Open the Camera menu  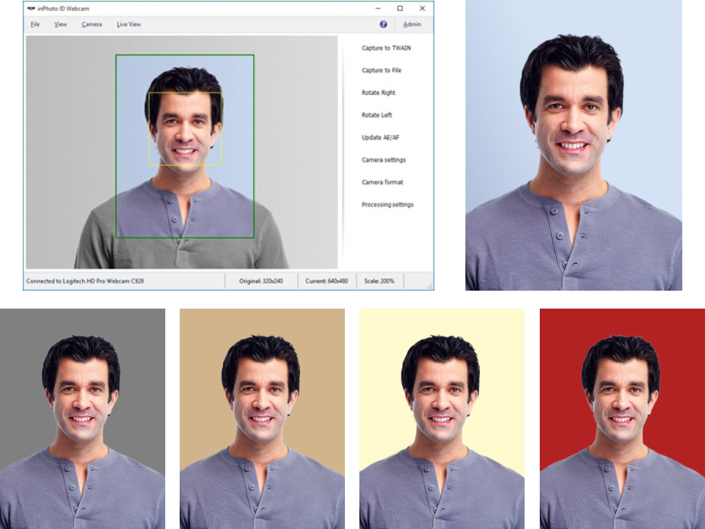91,24
